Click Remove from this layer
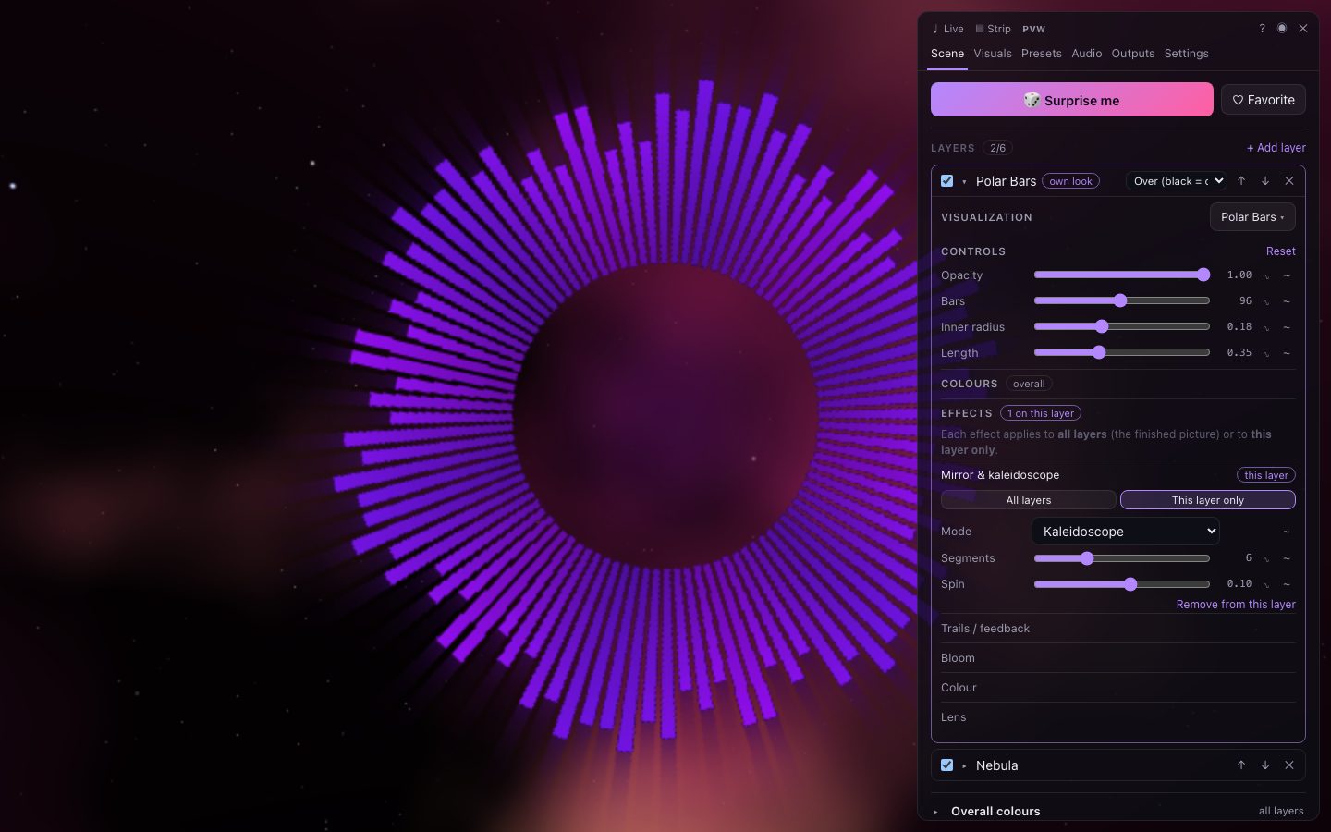Screen dimensions: 1331x832 pyautogui.click(x=1236, y=605)
